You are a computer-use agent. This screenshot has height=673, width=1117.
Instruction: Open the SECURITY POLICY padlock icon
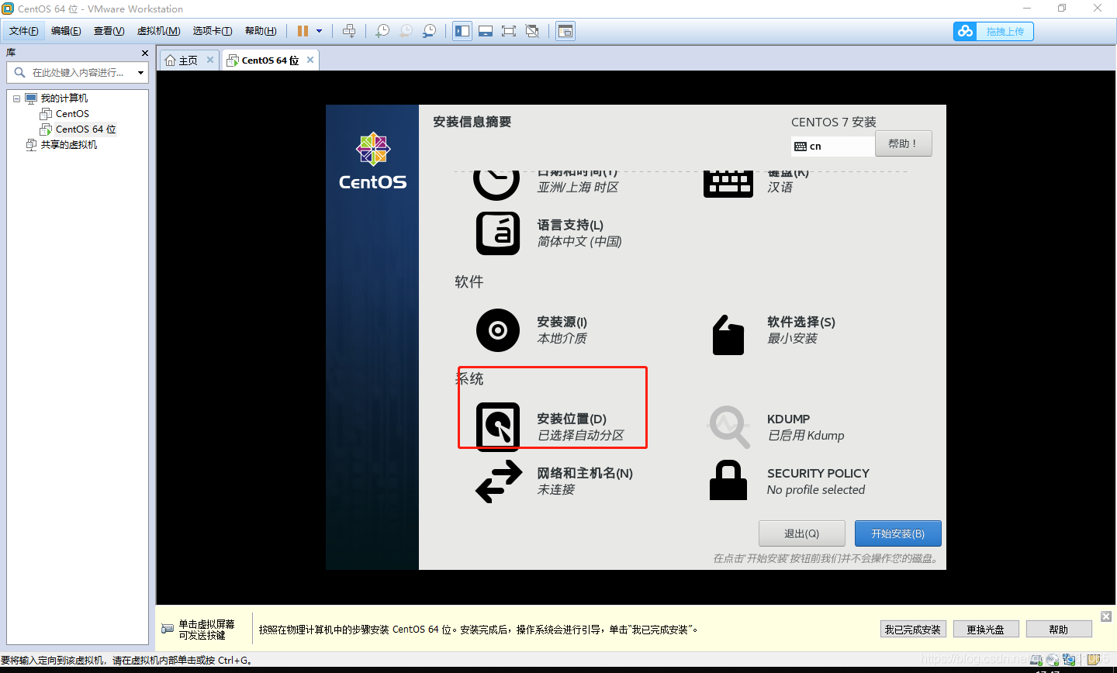[x=728, y=481]
